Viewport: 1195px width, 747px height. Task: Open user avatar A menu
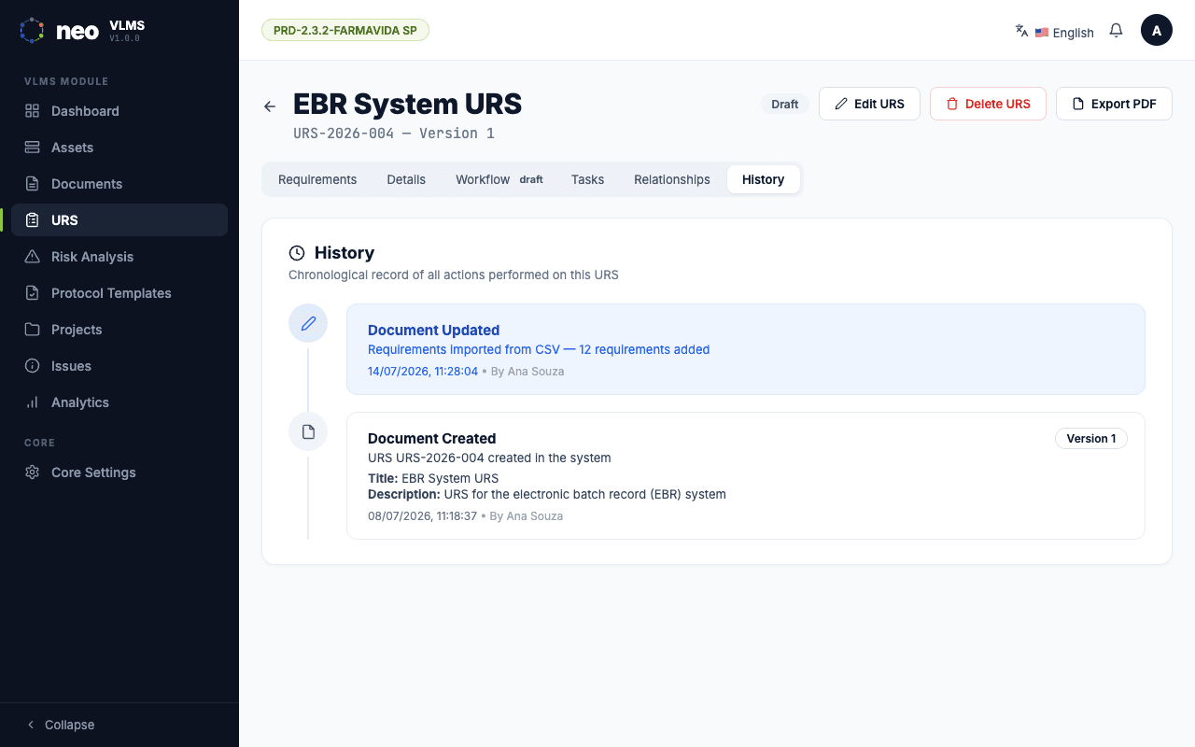(x=1157, y=30)
